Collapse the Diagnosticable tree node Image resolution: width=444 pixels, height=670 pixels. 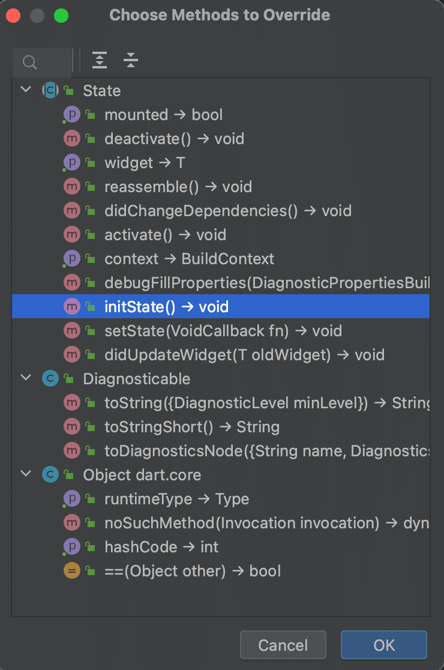click(26, 378)
